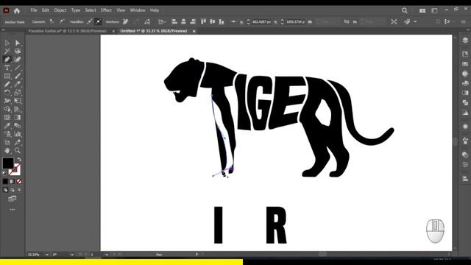Select the Curvature tool
The height and width of the screenshot is (265, 471).
[18, 60]
